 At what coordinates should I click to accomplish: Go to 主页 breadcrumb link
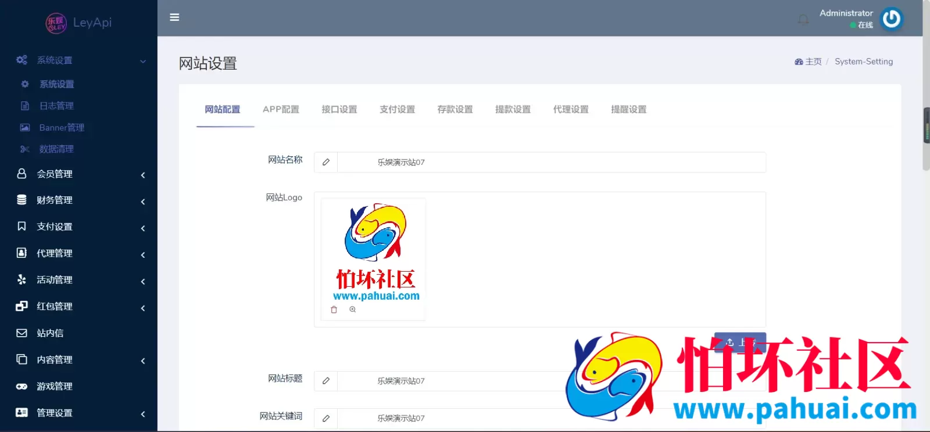click(813, 62)
